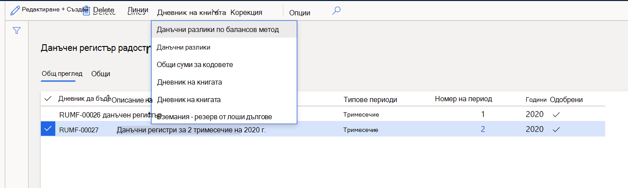Open the RUMF-00027 journal link

pos(79,130)
